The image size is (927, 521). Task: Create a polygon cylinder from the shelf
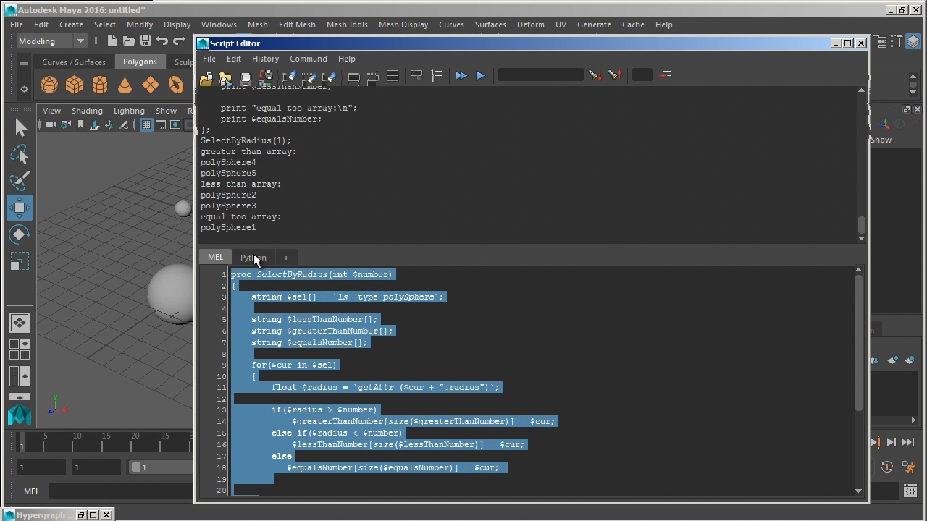tap(100, 85)
